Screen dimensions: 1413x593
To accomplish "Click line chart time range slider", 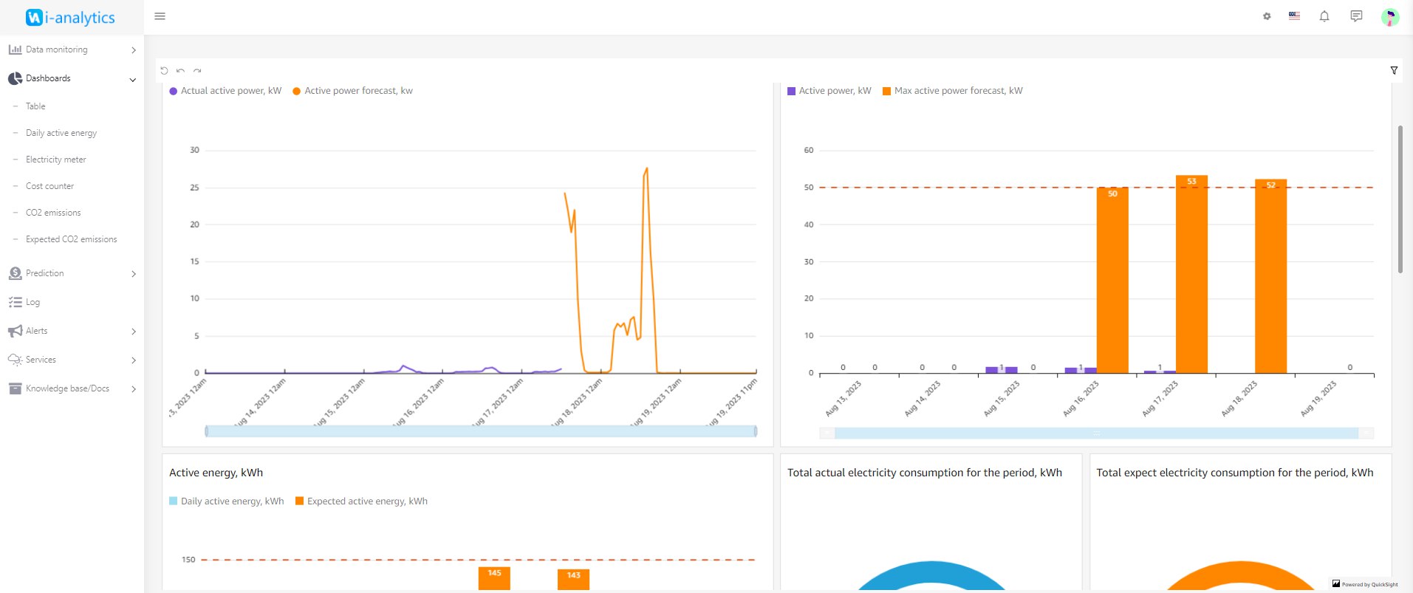I will (x=481, y=431).
